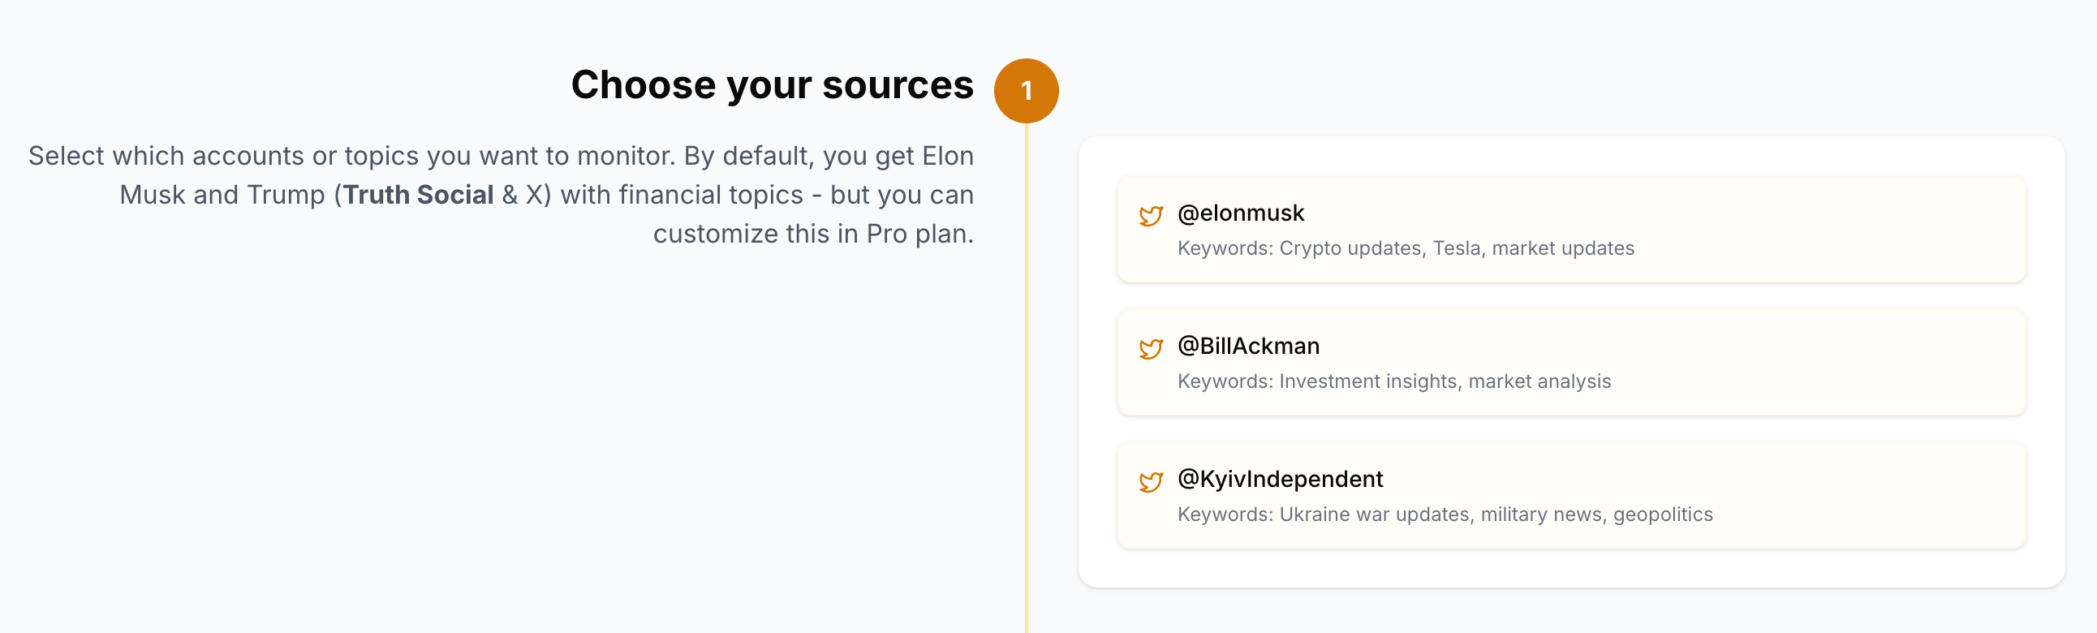Select the @KyivIndependent account handle
The height and width of the screenshot is (633, 2097).
pyautogui.click(x=1280, y=480)
